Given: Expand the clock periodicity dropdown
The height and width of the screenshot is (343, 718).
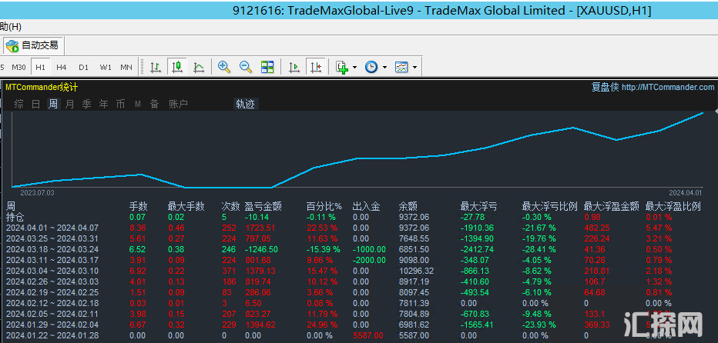Looking at the screenshot, I should coord(384,68).
